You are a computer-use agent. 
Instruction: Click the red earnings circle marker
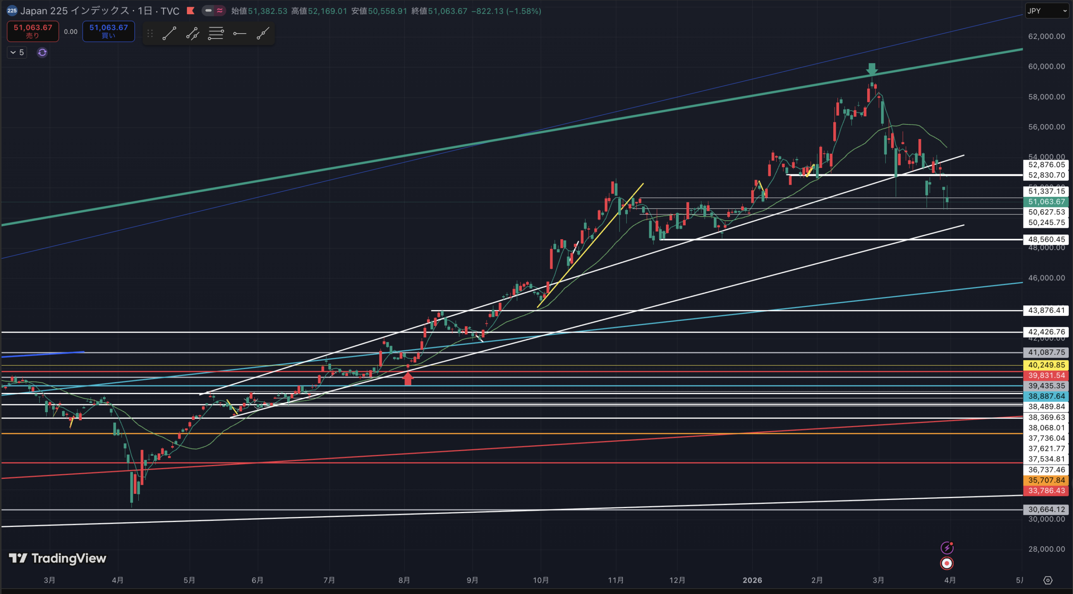click(x=947, y=563)
